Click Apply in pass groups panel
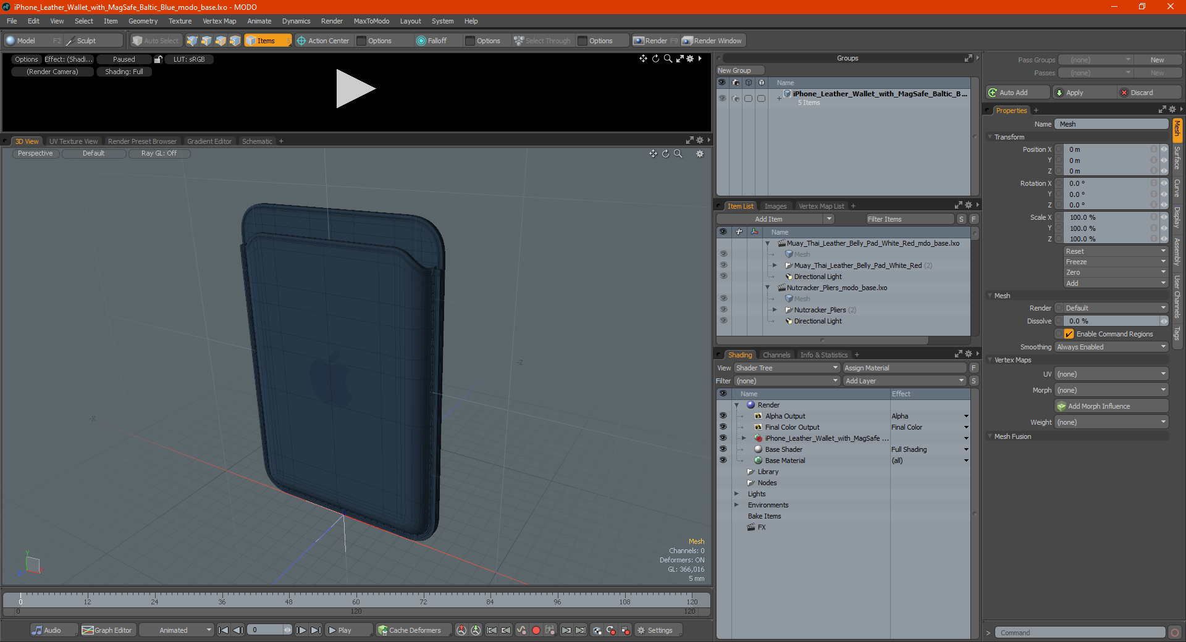1186x642 pixels. pos(1084,93)
